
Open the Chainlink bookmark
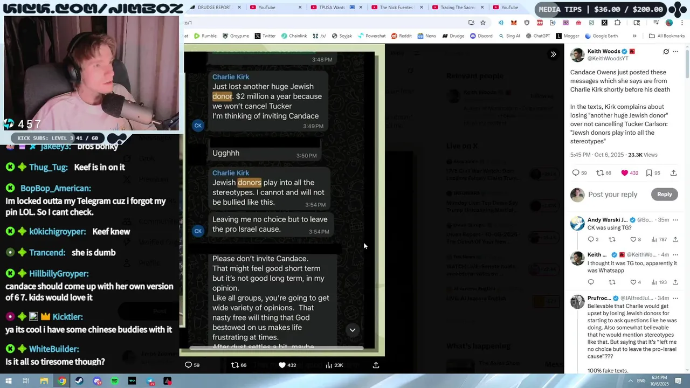pos(294,36)
